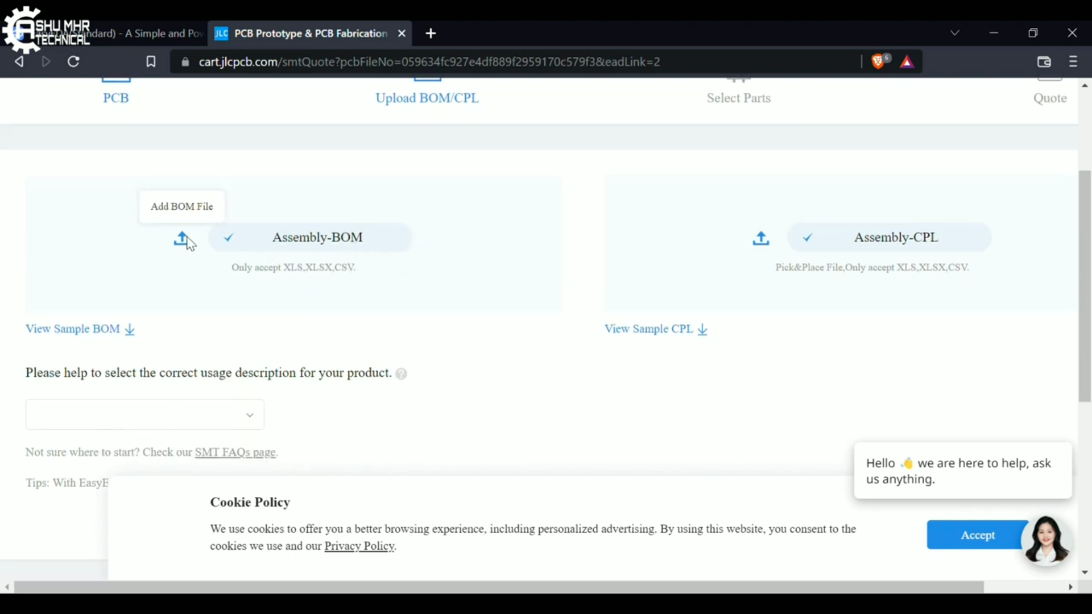Open the browser tab search chevron

click(x=955, y=32)
